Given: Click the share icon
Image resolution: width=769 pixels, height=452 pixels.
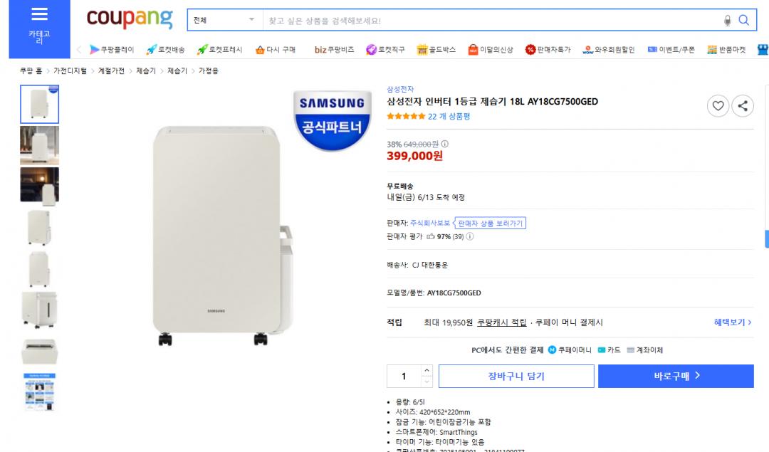Looking at the screenshot, I should click(743, 106).
